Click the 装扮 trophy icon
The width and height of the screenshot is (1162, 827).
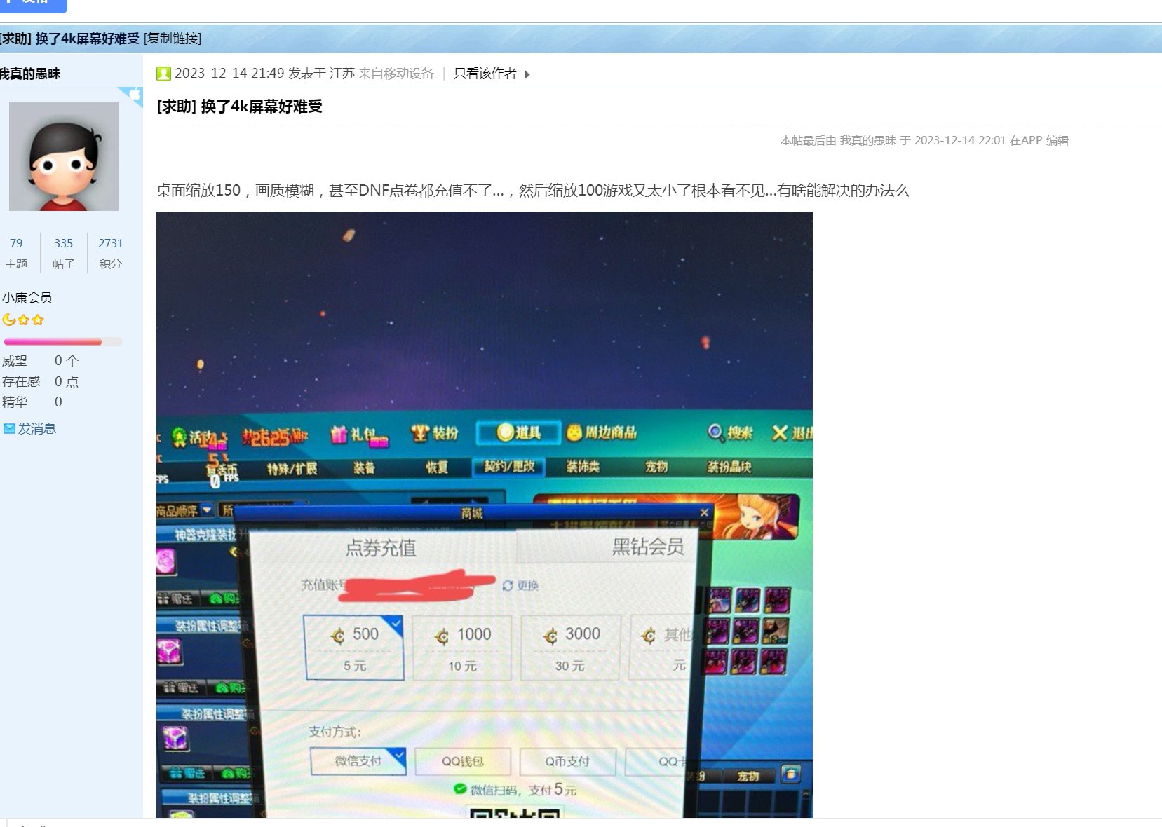(419, 433)
